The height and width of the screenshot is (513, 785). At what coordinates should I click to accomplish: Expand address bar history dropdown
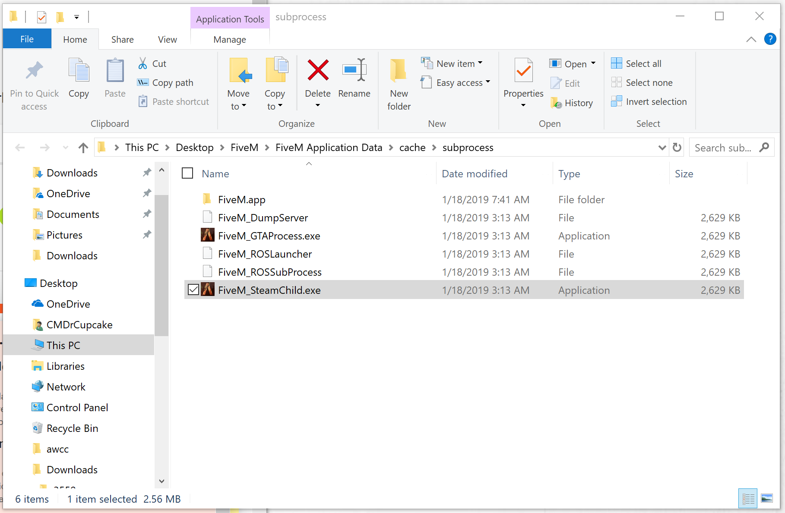coord(662,148)
